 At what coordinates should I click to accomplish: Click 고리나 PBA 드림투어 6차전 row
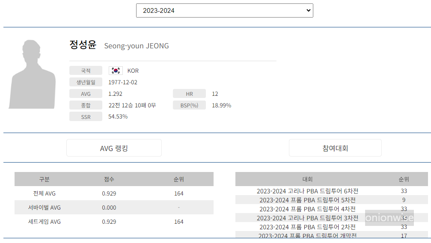(x=332, y=191)
